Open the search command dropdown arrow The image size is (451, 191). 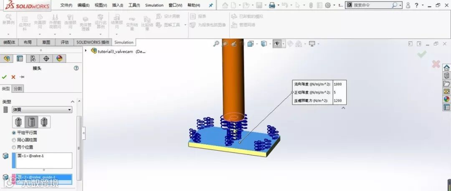pyautogui.click(x=400, y=5)
